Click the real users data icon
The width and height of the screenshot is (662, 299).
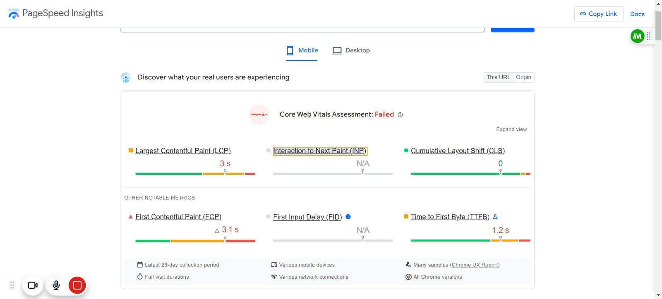tap(126, 77)
